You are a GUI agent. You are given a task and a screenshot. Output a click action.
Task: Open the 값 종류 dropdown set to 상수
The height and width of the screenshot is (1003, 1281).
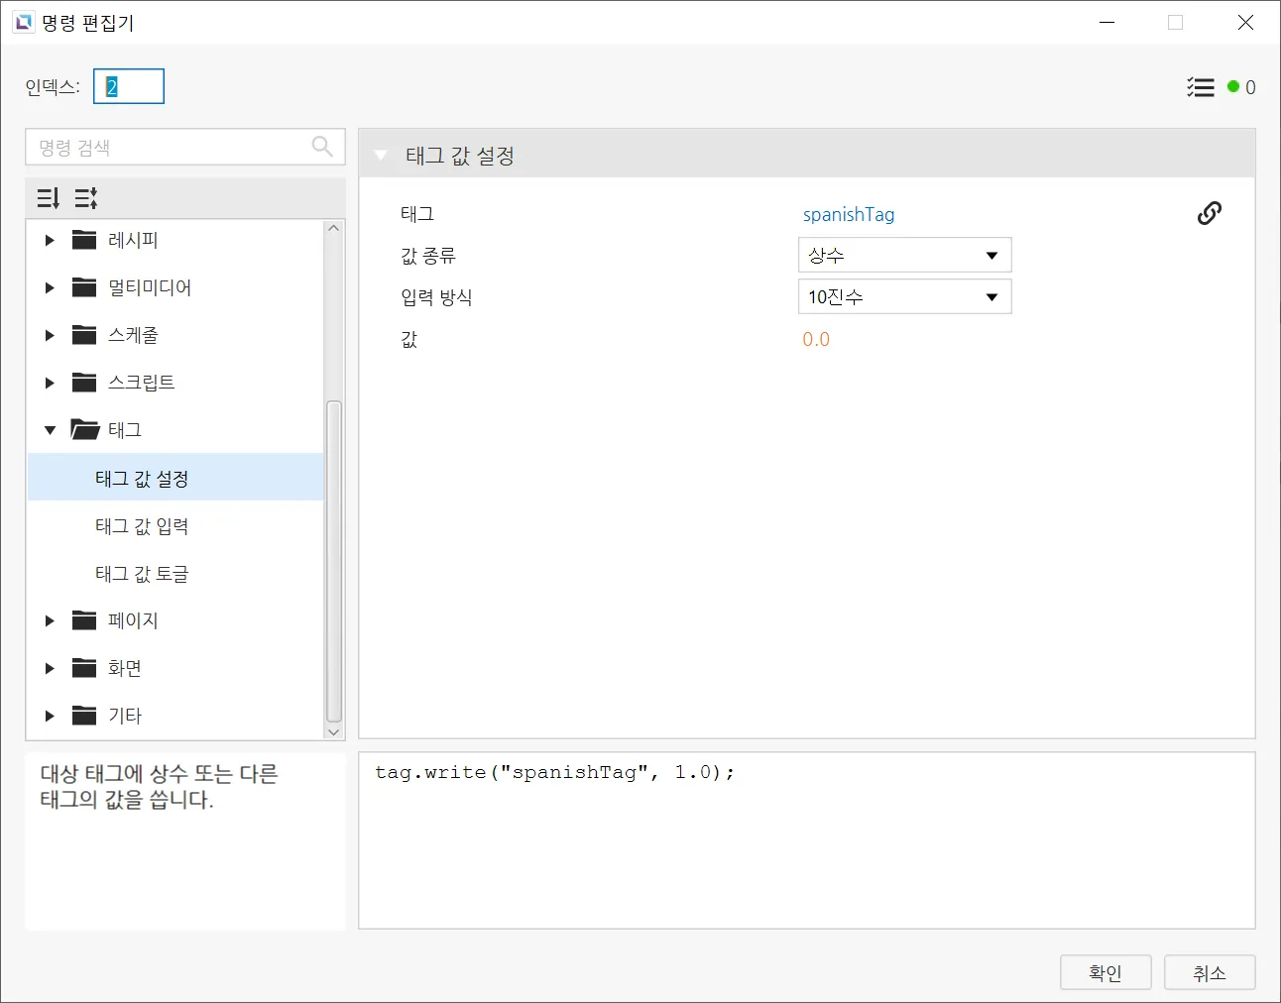point(904,255)
